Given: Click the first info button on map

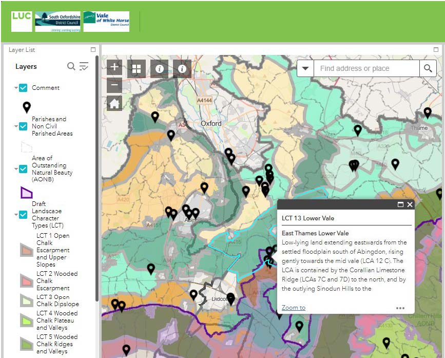Looking at the screenshot, I should tap(159, 68).
